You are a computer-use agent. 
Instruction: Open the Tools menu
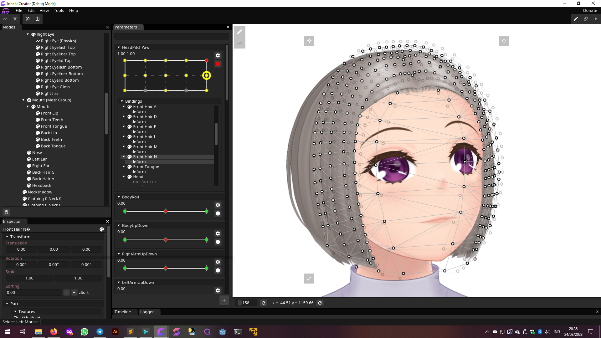pos(59,10)
